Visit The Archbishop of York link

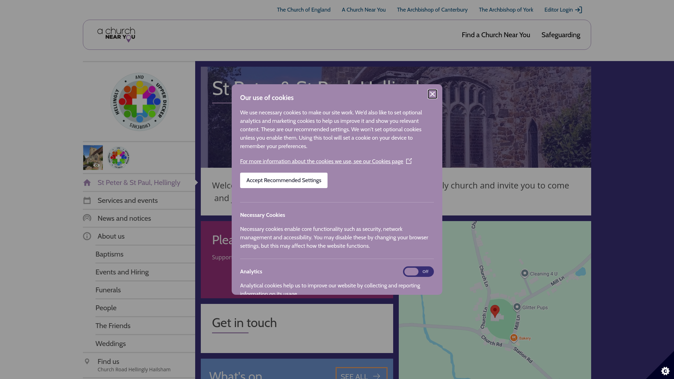(506, 10)
